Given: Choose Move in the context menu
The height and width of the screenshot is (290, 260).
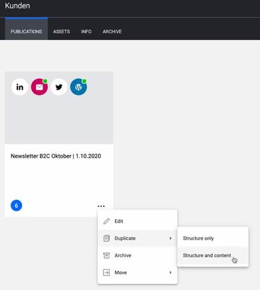Looking at the screenshot, I should click(137, 273).
